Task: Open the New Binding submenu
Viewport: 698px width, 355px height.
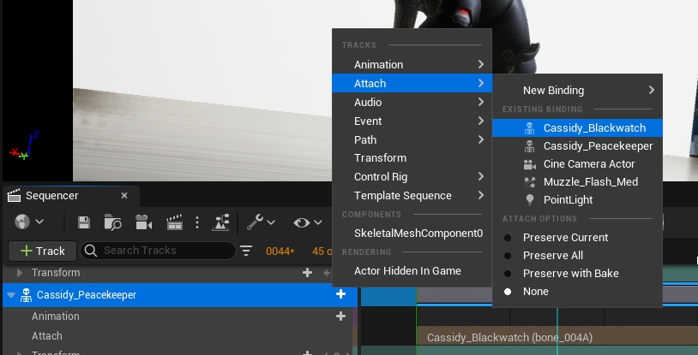Action: pos(577,90)
